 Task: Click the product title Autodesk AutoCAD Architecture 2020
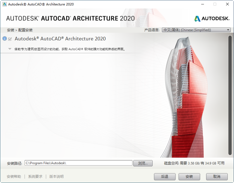point(60,39)
